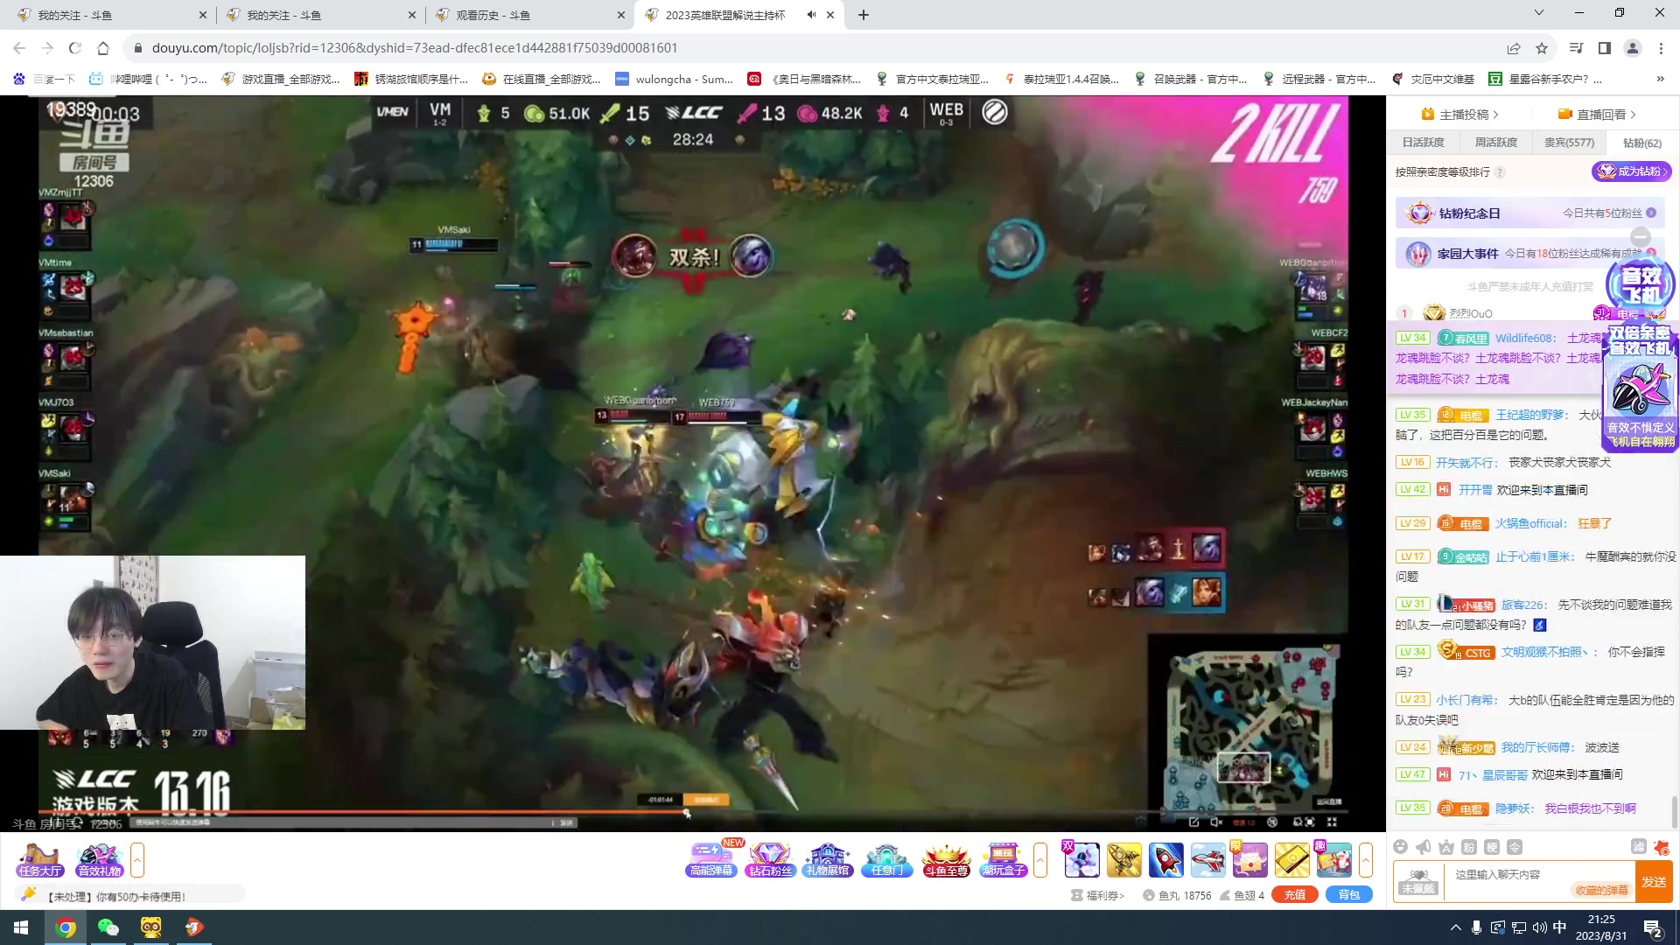
Task: Change the 倍速 1.0 playback speed
Action: pos(1244,822)
